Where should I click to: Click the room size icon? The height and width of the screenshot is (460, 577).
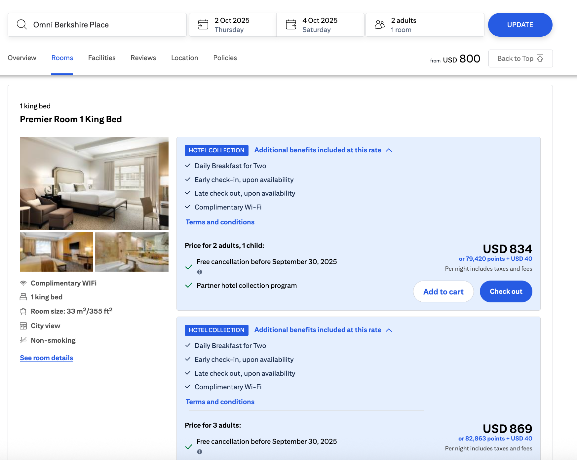point(23,311)
